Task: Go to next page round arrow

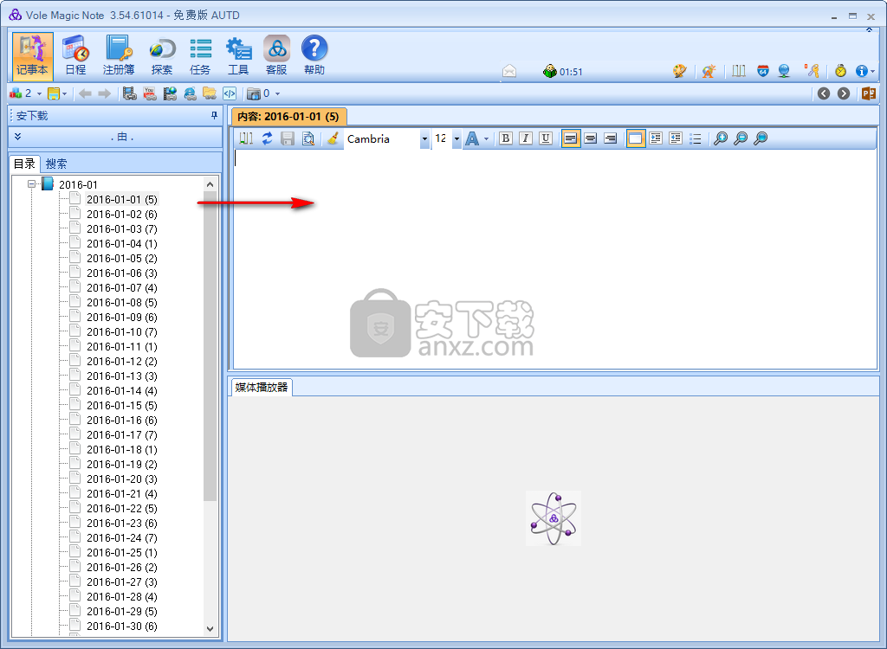Action: click(844, 93)
